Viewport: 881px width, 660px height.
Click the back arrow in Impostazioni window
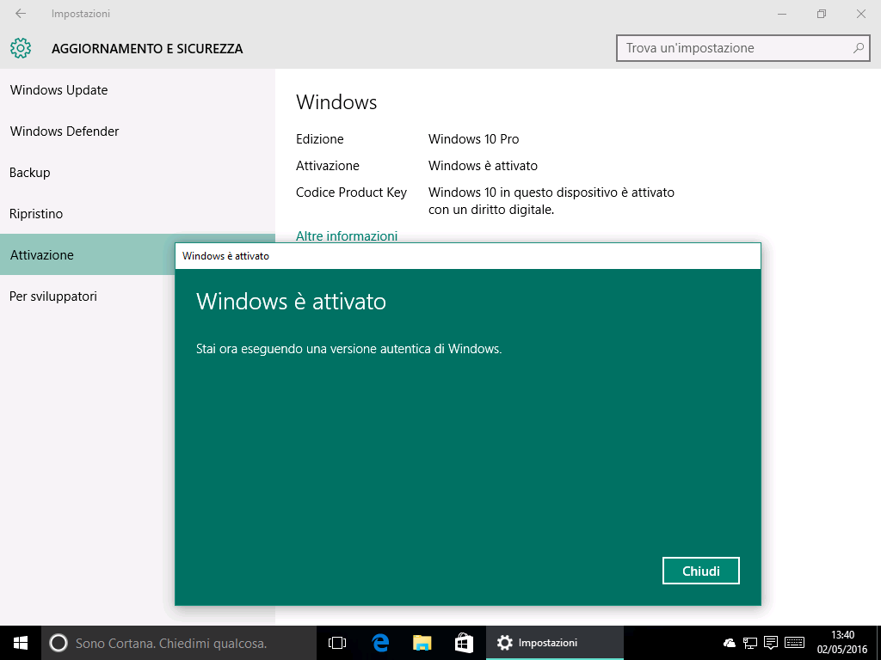point(21,14)
